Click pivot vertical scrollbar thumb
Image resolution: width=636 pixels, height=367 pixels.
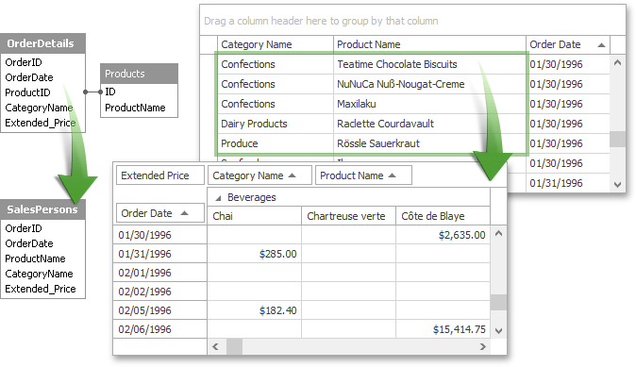498,302
